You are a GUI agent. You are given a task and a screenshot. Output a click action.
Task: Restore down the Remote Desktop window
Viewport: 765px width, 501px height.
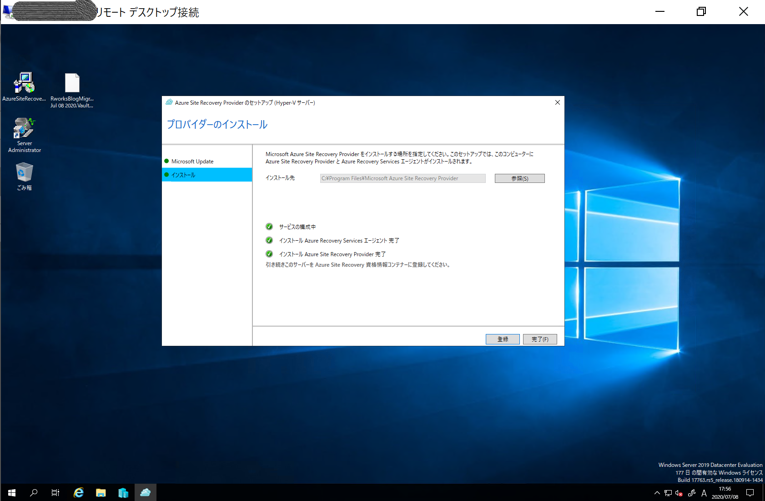pos(701,11)
